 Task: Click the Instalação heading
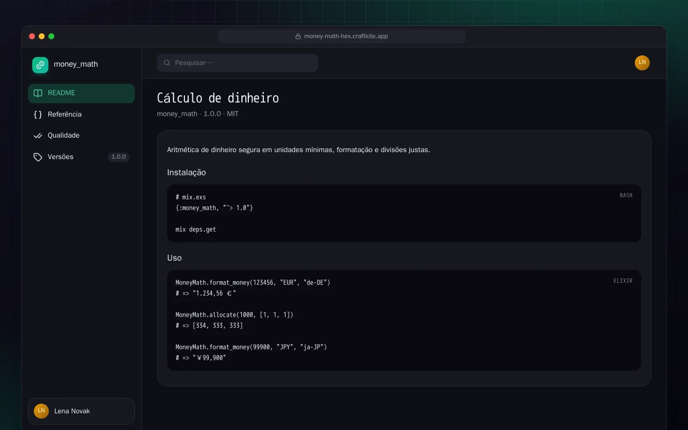click(x=187, y=173)
